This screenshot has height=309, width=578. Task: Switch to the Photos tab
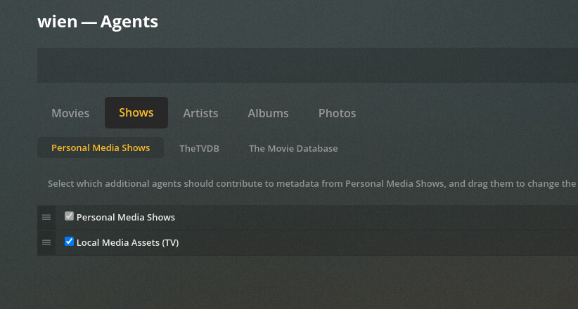click(337, 113)
